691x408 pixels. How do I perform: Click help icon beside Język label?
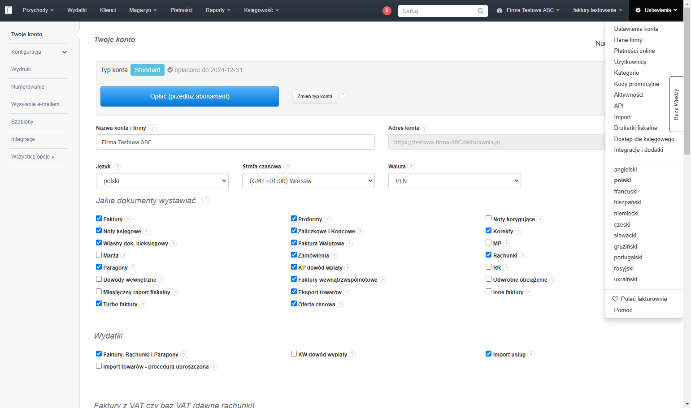point(117,167)
